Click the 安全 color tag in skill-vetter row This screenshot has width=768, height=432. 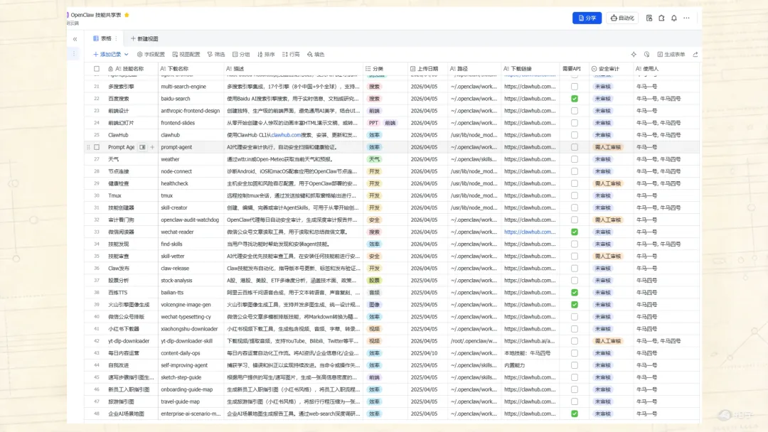pos(374,256)
